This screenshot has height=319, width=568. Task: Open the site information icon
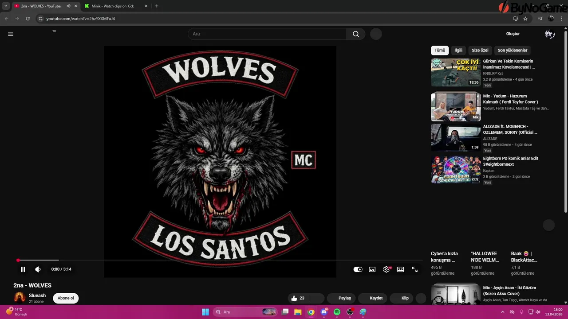click(40, 19)
